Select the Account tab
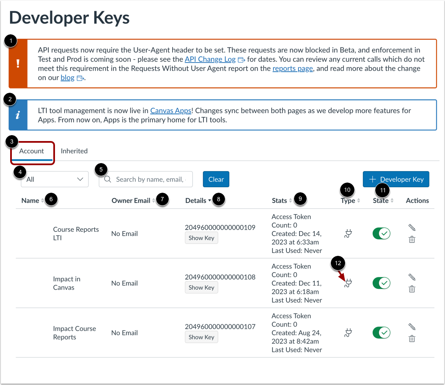The height and width of the screenshot is (385, 445). (32, 151)
